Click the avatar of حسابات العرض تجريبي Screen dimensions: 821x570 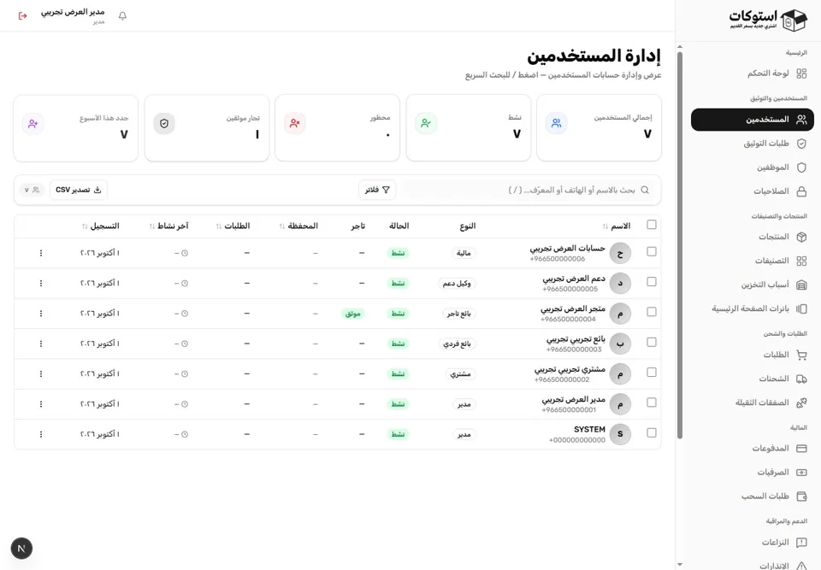tap(620, 253)
